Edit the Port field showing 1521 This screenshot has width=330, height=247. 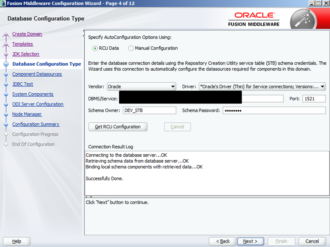(x=313, y=99)
